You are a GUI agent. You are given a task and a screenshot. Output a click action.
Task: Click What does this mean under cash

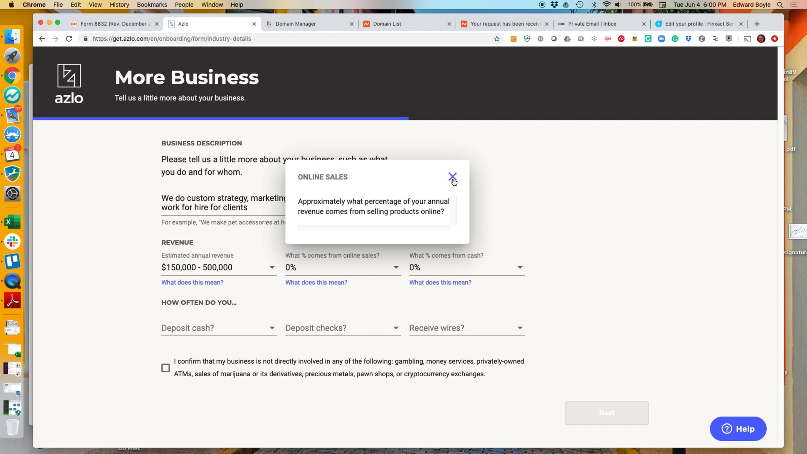tap(440, 282)
